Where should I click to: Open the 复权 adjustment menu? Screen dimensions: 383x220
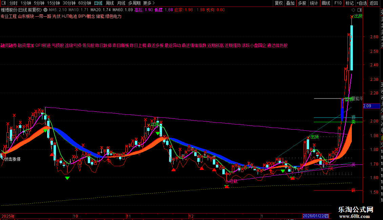(279, 3)
